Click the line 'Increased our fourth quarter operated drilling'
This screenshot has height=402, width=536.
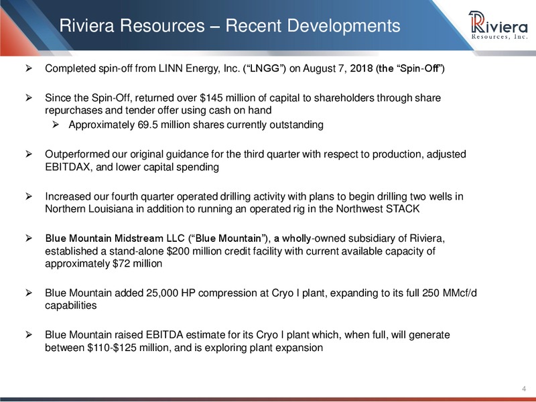click(254, 196)
